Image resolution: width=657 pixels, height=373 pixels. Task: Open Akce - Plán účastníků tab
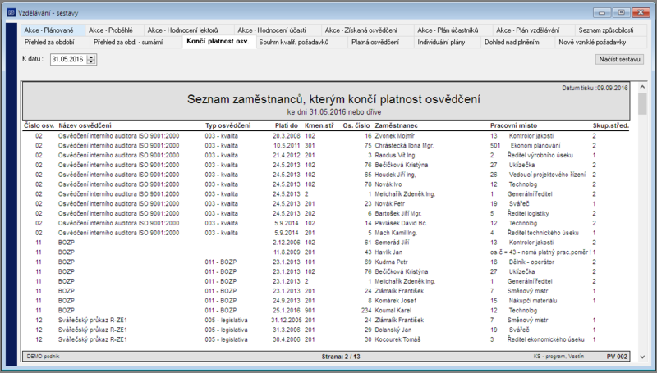[x=453, y=30]
